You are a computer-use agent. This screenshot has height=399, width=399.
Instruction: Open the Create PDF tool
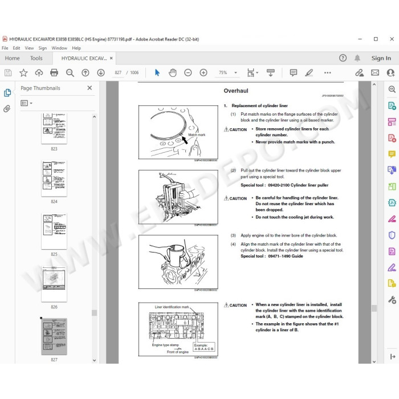(x=392, y=138)
